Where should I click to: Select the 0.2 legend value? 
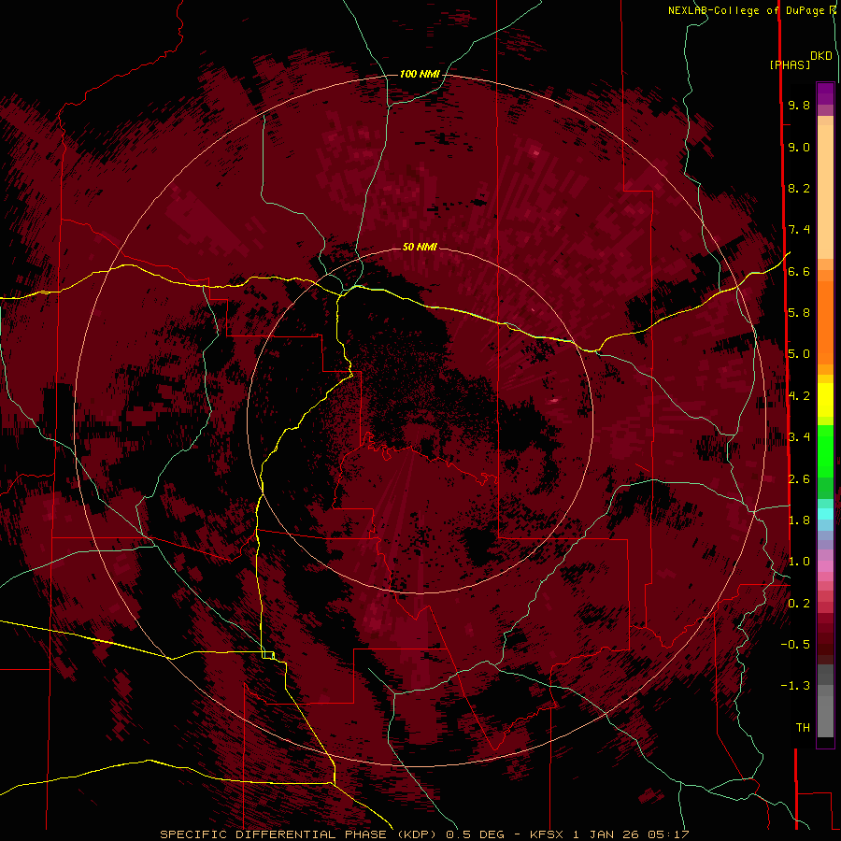pos(799,604)
